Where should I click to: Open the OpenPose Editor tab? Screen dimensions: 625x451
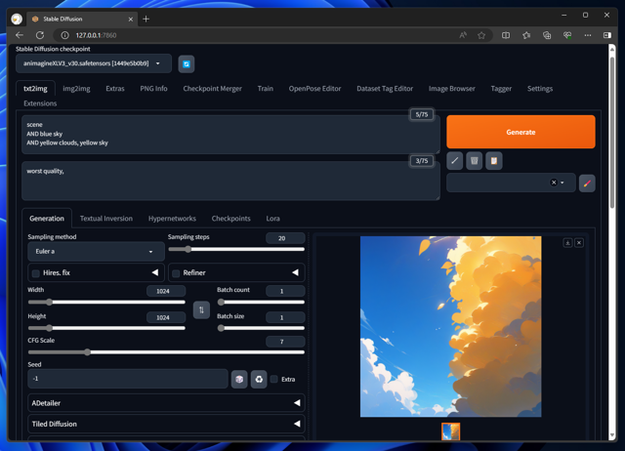(x=314, y=89)
